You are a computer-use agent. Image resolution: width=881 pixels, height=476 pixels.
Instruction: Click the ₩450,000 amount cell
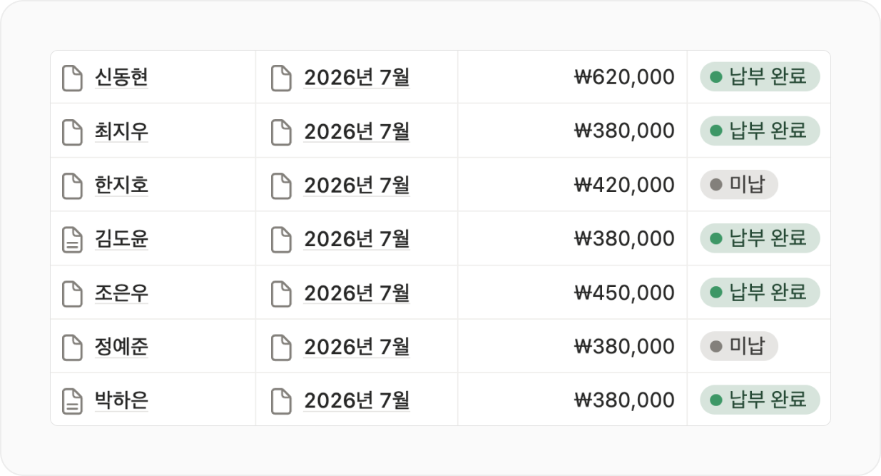pos(572,293)
